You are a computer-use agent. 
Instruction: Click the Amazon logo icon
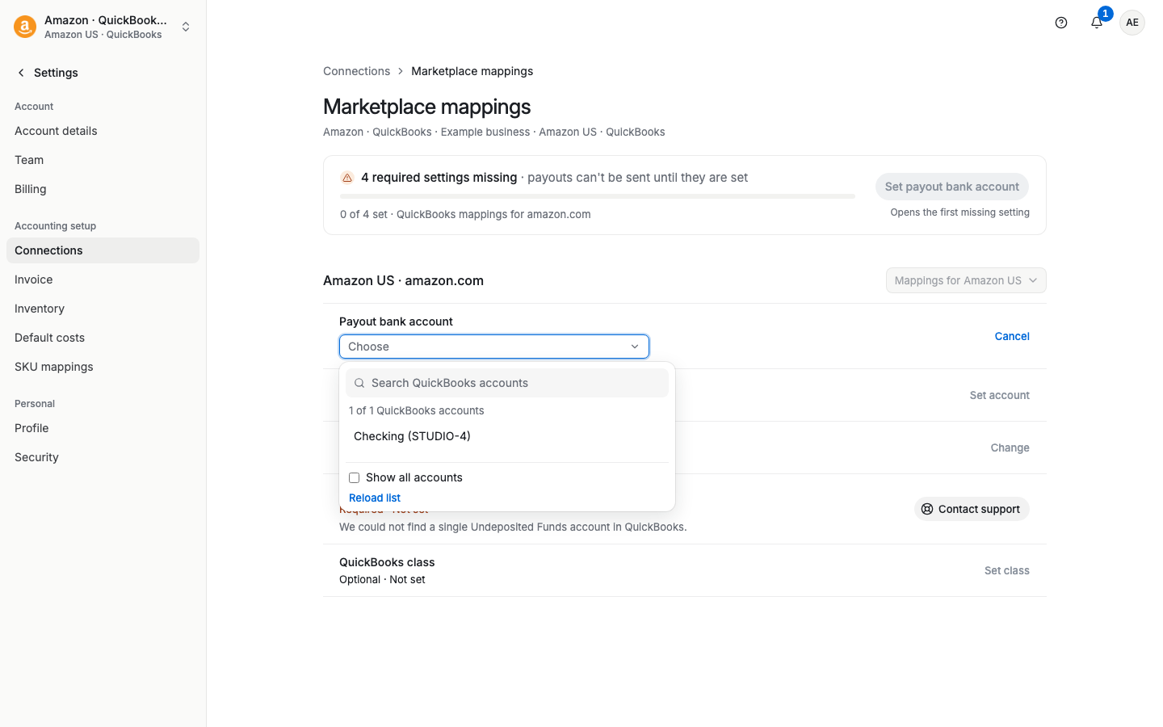coord(25,27)
